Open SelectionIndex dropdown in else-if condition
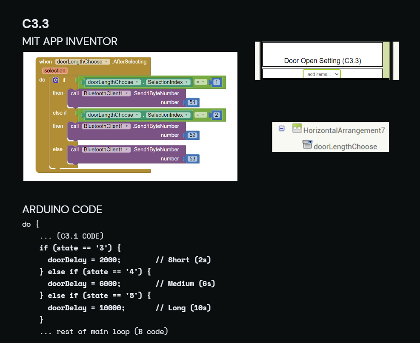This screenshot has height=343, width=420. coord(168,115)
